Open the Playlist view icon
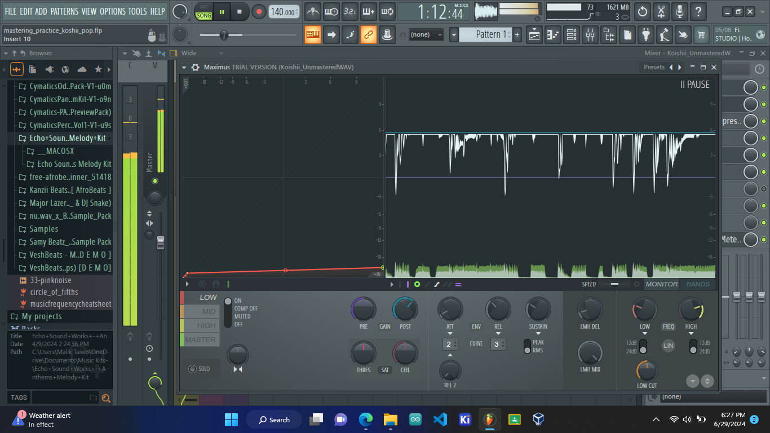 point(534,35)
